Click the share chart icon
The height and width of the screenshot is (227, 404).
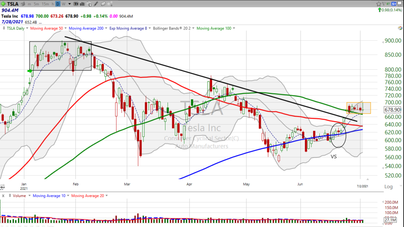click(x=110, y=4)
